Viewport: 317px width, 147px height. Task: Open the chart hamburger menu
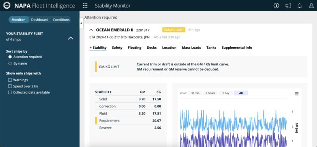pyautogui.click(x=296, y=94)
